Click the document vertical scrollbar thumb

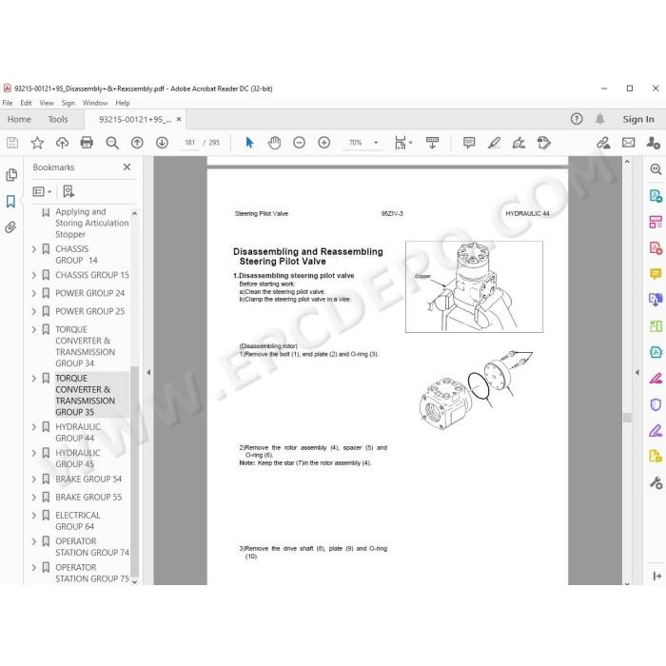[627, 418]
